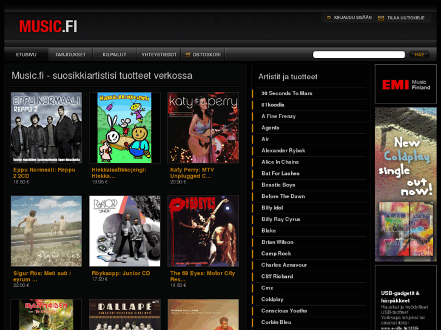Image resolution: width=441 pixels, height=330 pixels.
Task: Click Hiekkalaatikkojengi: Hiekka... title link
Action: coord(119,173)
